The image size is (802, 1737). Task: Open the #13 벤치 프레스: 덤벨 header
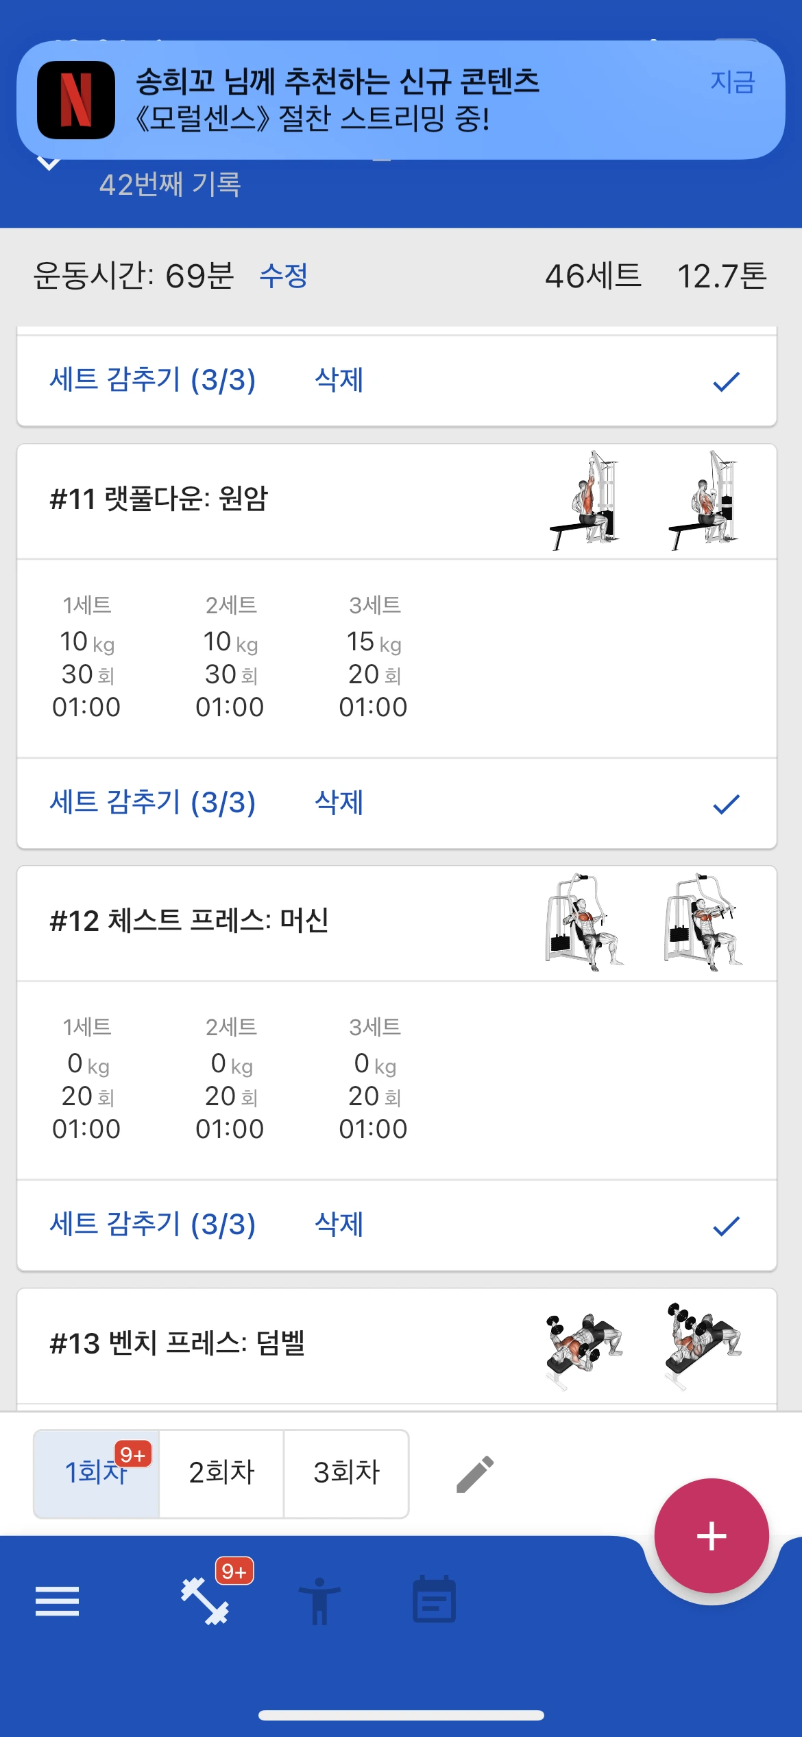tap(397, 1345)
